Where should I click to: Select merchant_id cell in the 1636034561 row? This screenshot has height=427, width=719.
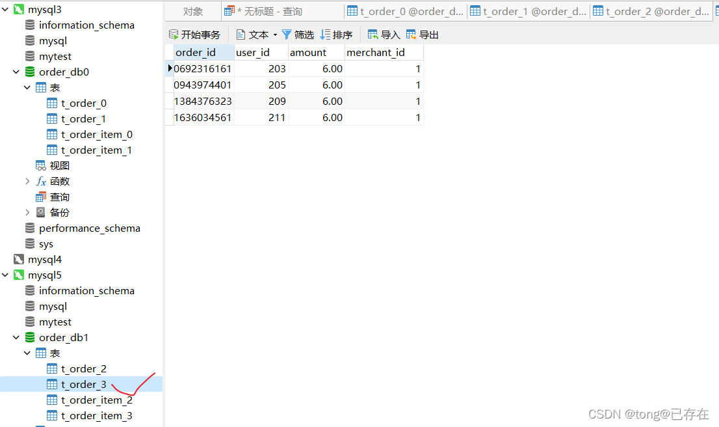click(x=384, y=118)
